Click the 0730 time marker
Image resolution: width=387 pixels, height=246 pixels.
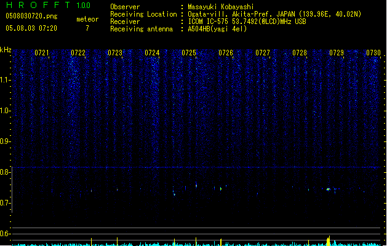(x=373, y=53)
